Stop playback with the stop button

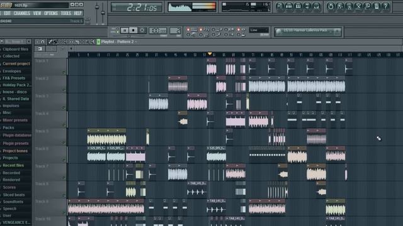coord(133,31)
